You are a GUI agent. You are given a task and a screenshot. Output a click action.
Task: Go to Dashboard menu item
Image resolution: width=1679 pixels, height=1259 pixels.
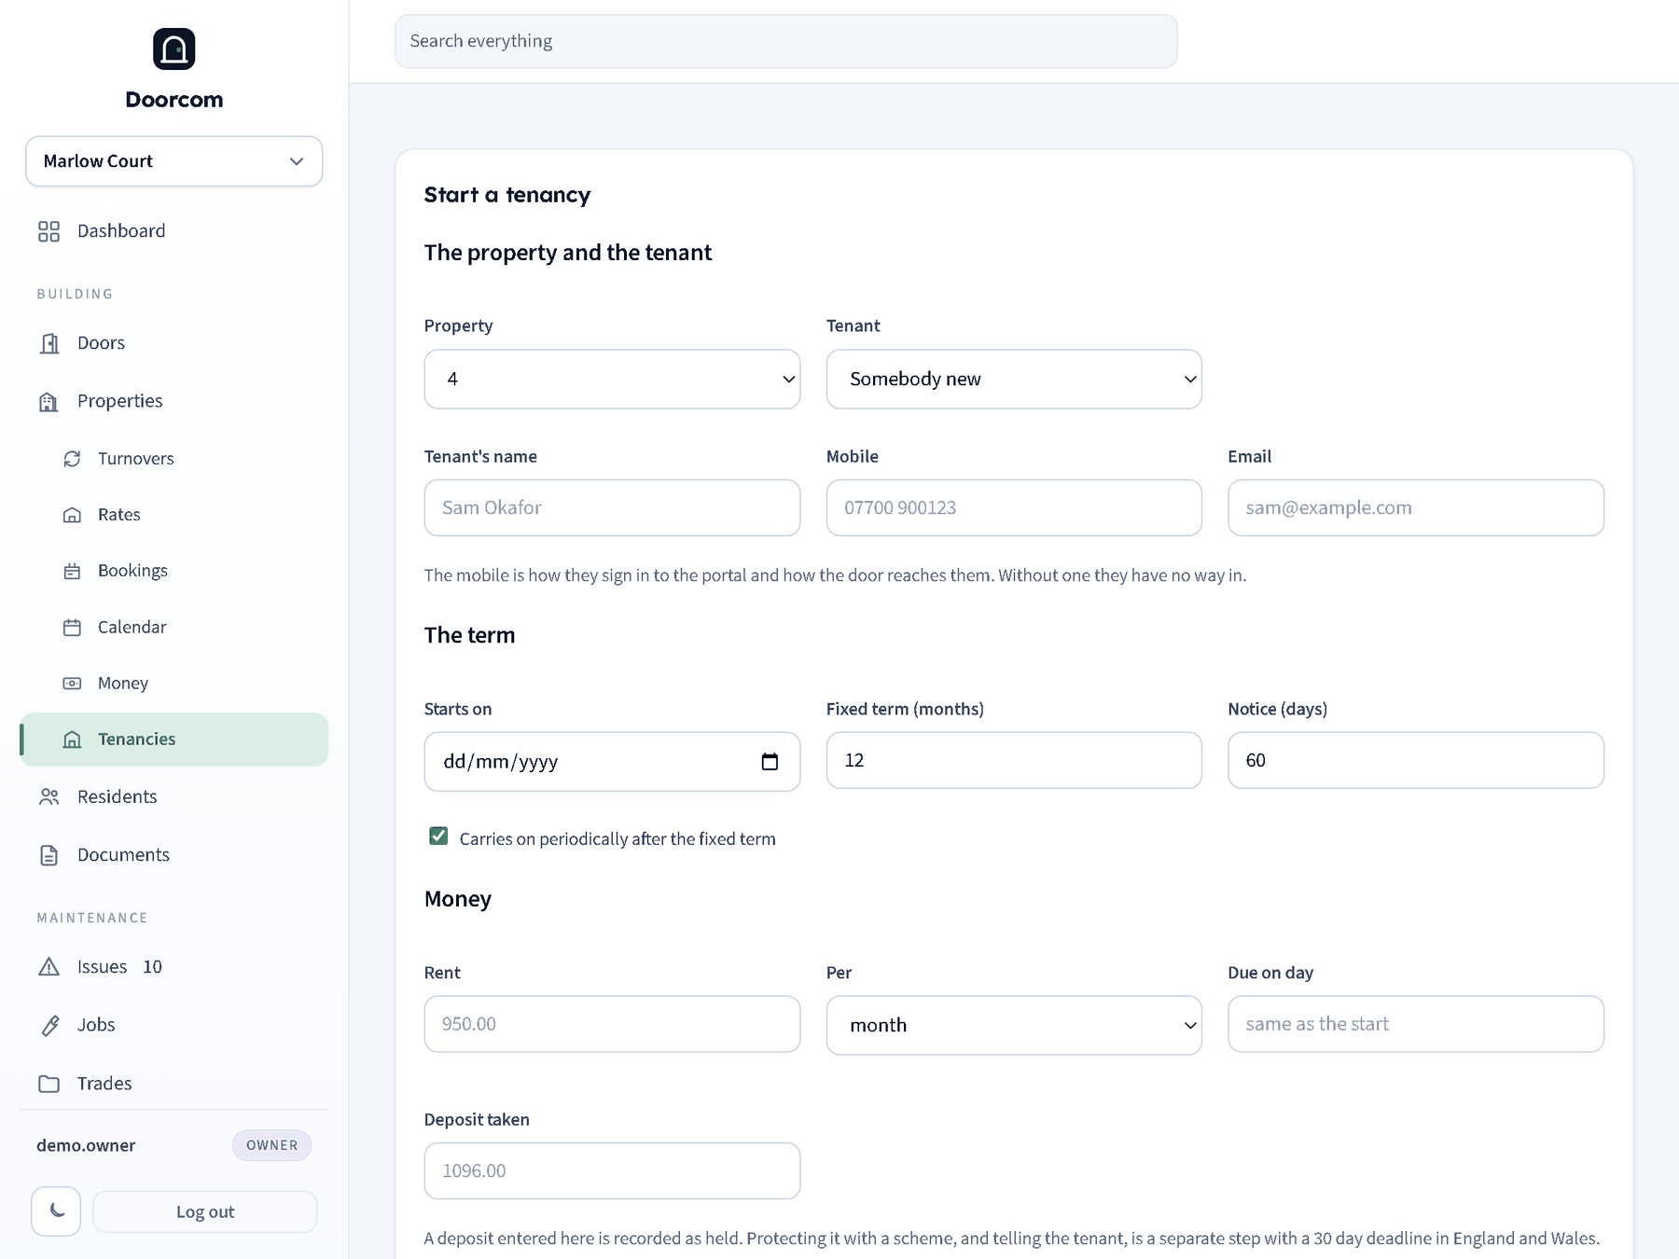pos(174,231)
